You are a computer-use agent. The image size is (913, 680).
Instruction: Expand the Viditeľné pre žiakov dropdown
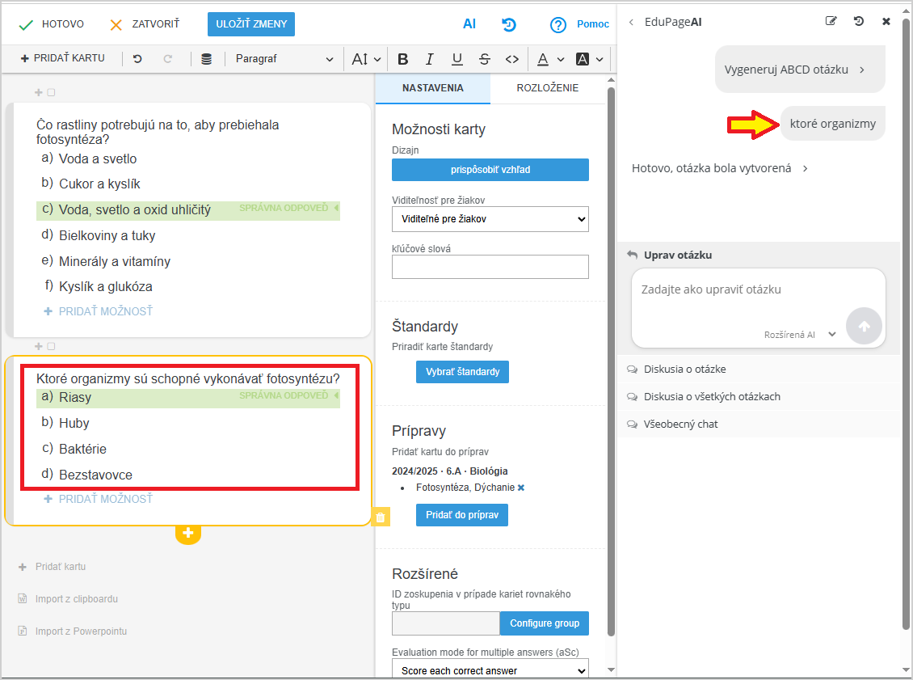(x=490, y=219)
